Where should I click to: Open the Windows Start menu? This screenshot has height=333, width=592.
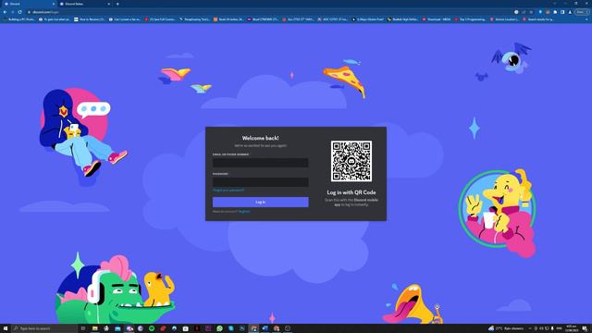point(6,328)
